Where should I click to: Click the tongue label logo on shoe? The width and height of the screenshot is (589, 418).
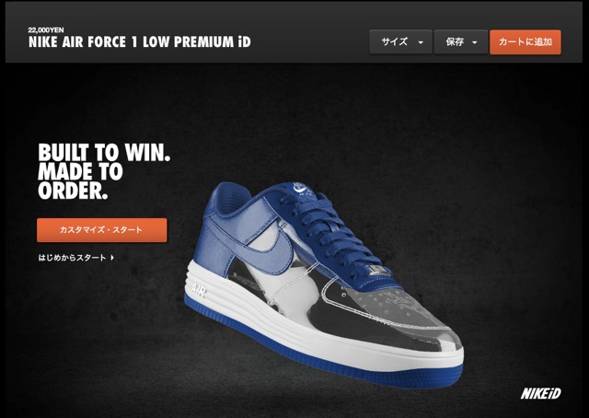(x=298, y=188)
